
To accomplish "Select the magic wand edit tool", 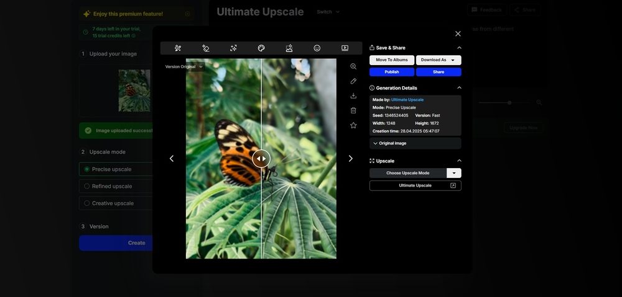I will 178,48.
